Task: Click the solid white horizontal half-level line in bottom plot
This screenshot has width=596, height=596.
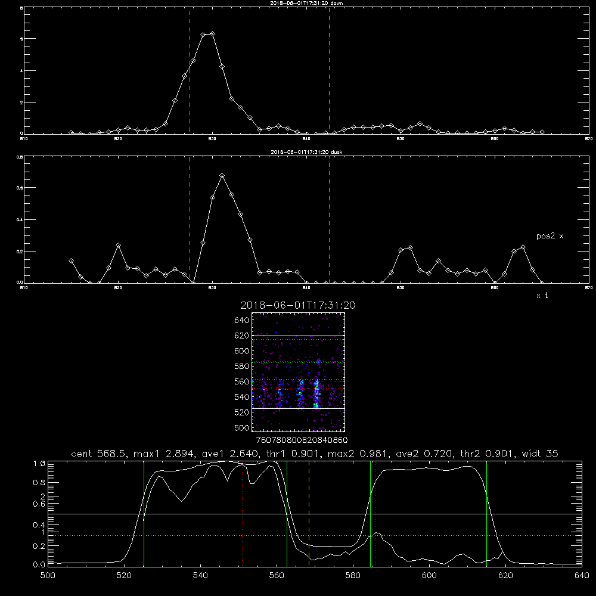Action: [x=315, y=514]
